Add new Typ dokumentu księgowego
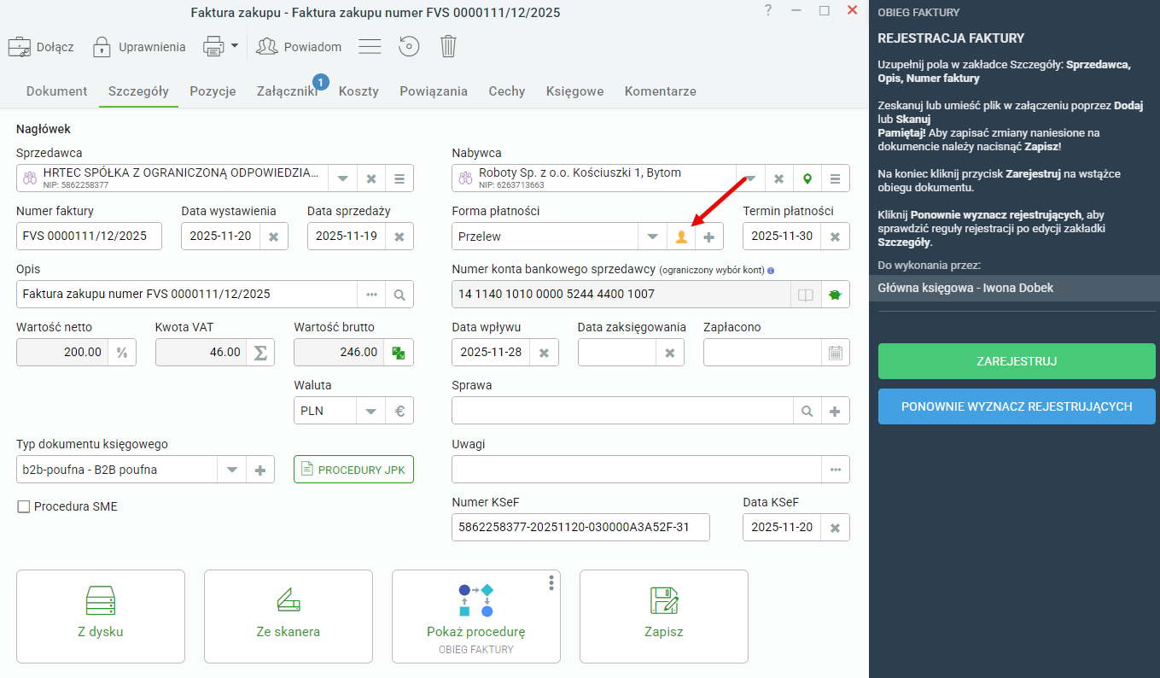This screenshot has width=1160, height=678. (x=260, y=470)
